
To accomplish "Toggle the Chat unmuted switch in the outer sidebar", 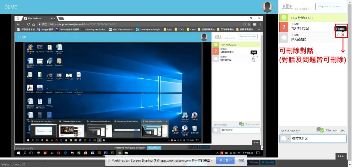I will coord(320,130).
